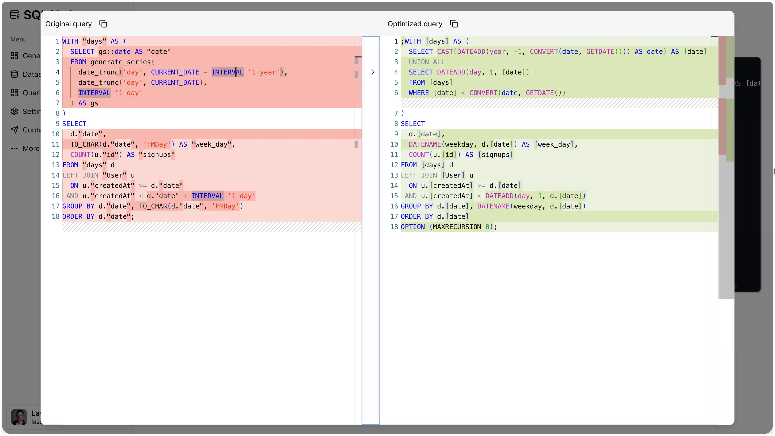Screen dimensions: 775x436
Task: Click line number 9 in the original query
Action: click(x=57, y=123)
